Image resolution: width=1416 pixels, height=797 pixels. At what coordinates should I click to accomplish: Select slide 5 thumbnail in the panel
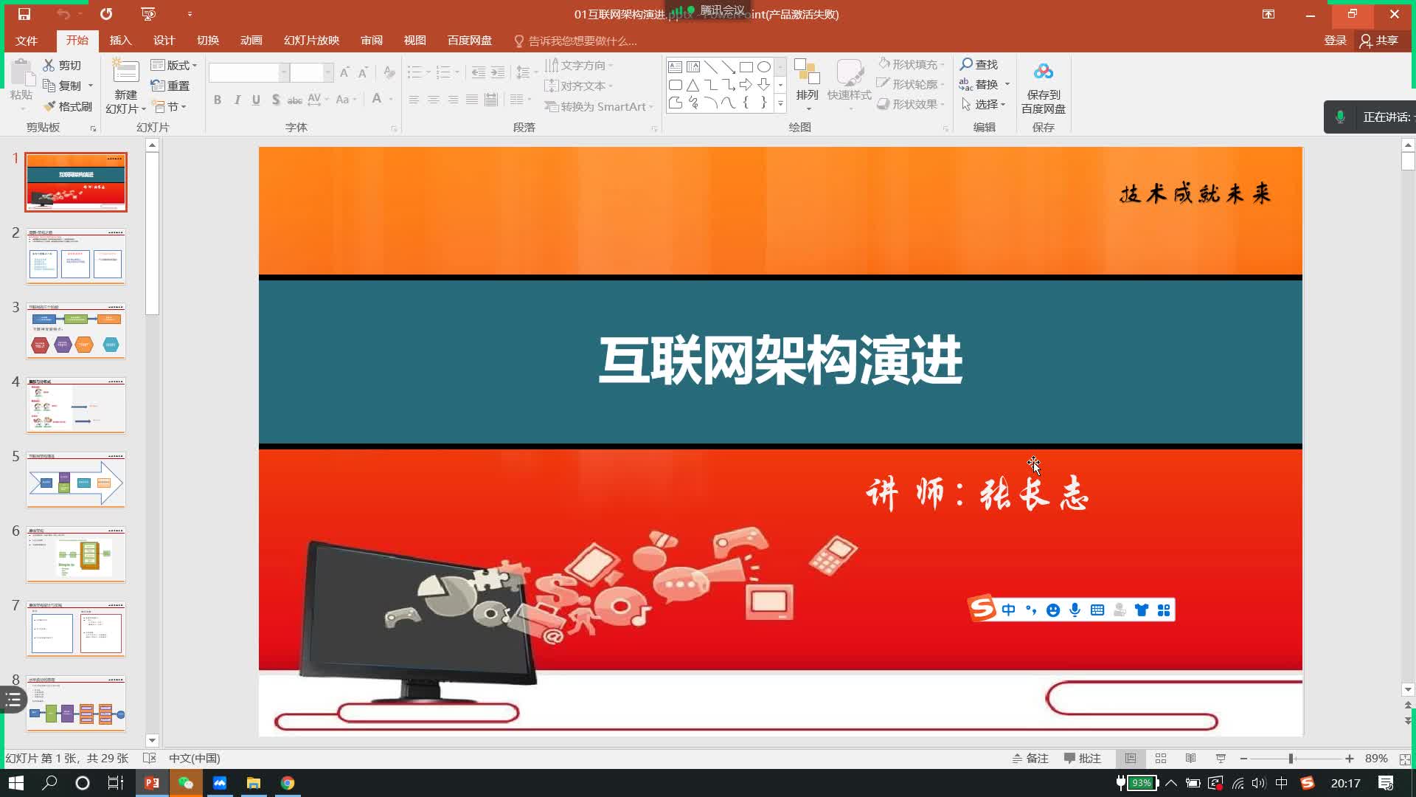pos(75,480)
